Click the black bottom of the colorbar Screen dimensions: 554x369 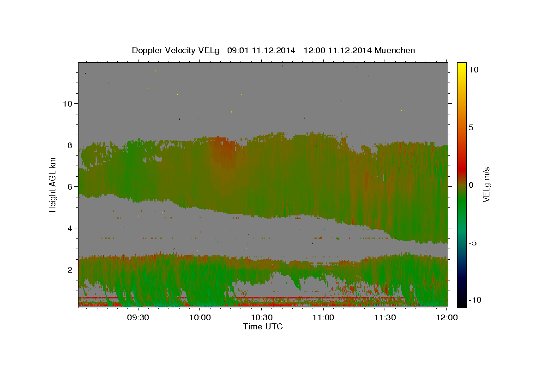(x=461, y=302)
